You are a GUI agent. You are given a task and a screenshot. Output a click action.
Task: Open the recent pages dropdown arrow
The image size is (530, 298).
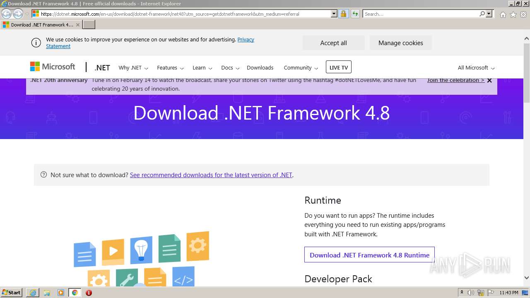(x=27, y=14)
